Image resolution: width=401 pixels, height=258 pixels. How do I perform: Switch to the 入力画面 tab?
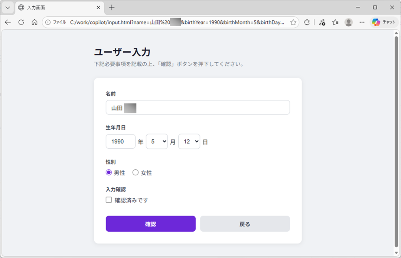pyautogui.click(x=56, y=7)
